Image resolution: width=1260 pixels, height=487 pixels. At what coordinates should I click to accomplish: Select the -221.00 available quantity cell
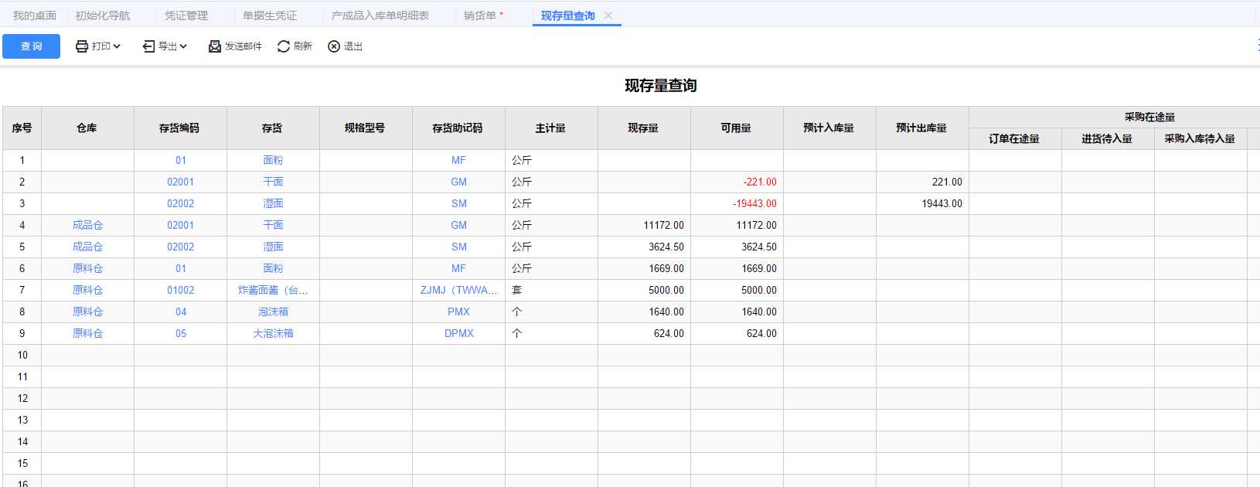pos(737,182)
